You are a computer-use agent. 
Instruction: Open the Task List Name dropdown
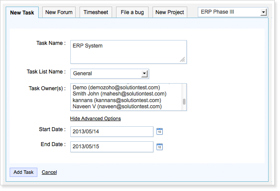pyautogui.click(x=144, y=73)
